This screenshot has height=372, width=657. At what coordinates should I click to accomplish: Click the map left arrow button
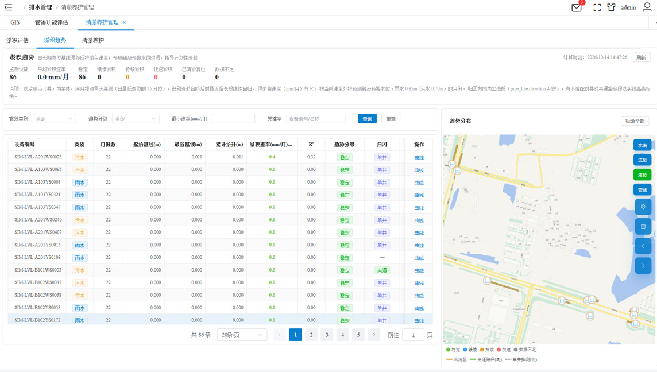click(x=643, y=246)
